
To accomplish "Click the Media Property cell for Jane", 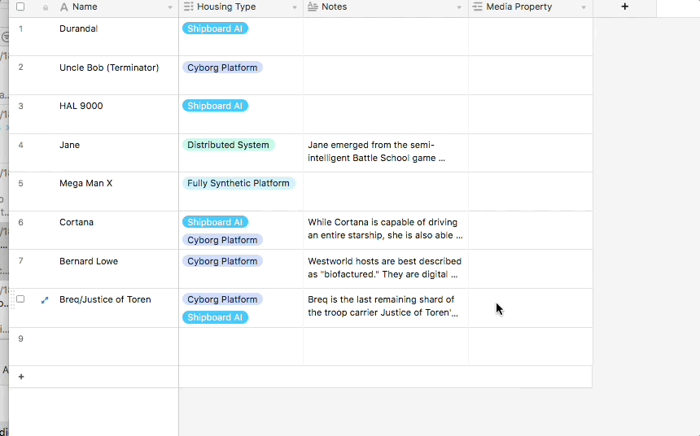I will coord(531,153).
